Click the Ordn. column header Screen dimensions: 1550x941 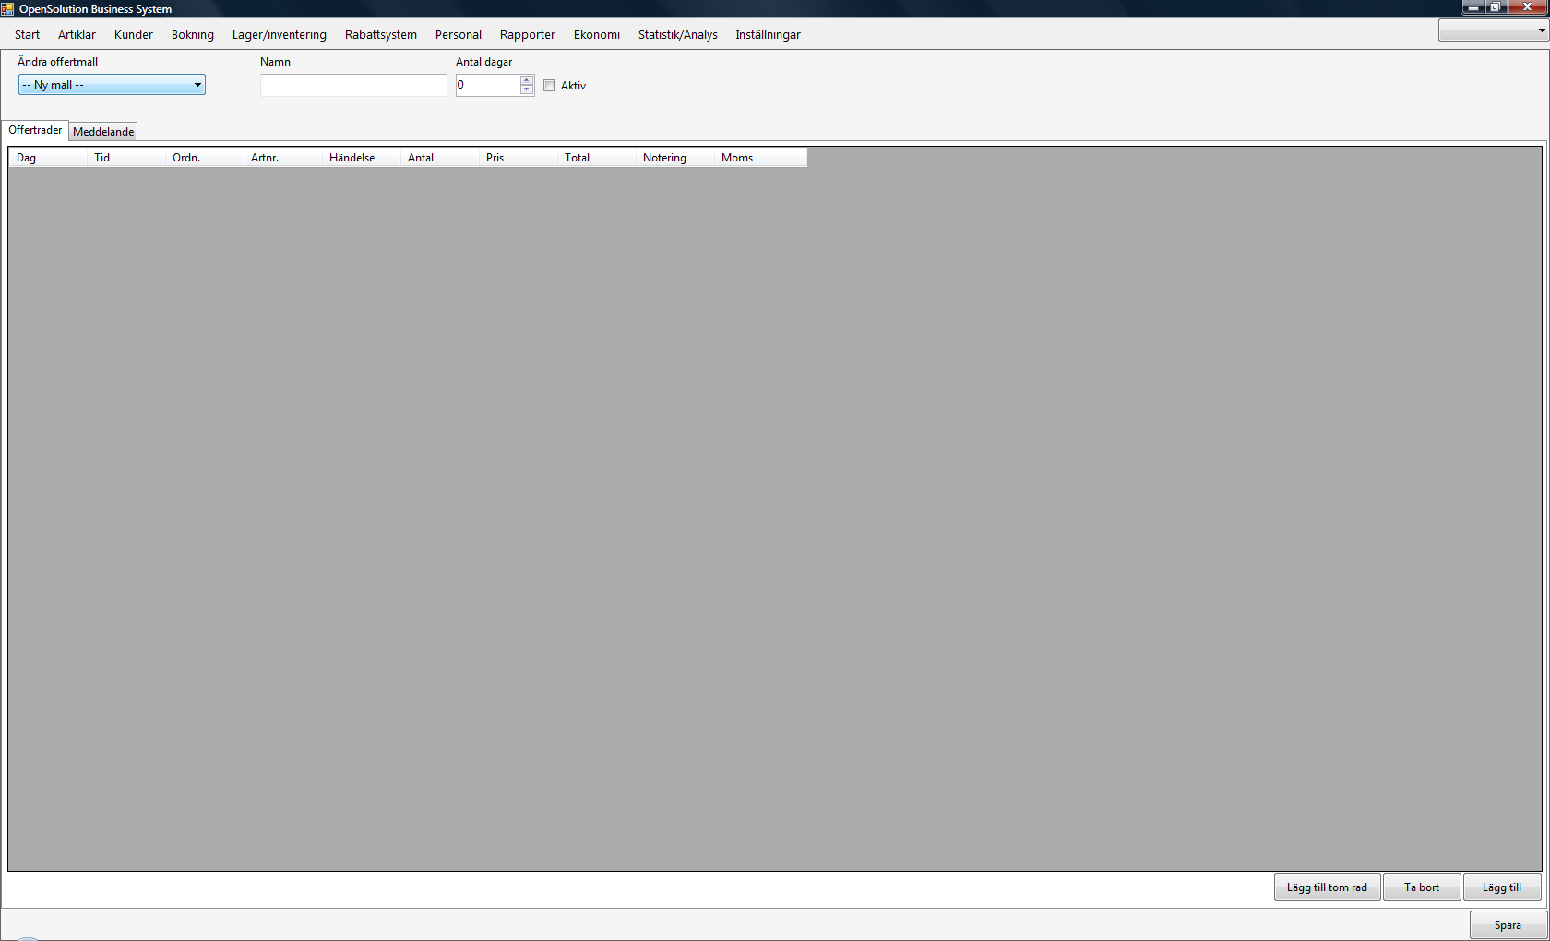[x=205, y=158]
